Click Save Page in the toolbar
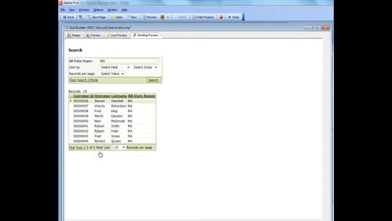This screenshot has width=392, height=221. coord(97,17)
